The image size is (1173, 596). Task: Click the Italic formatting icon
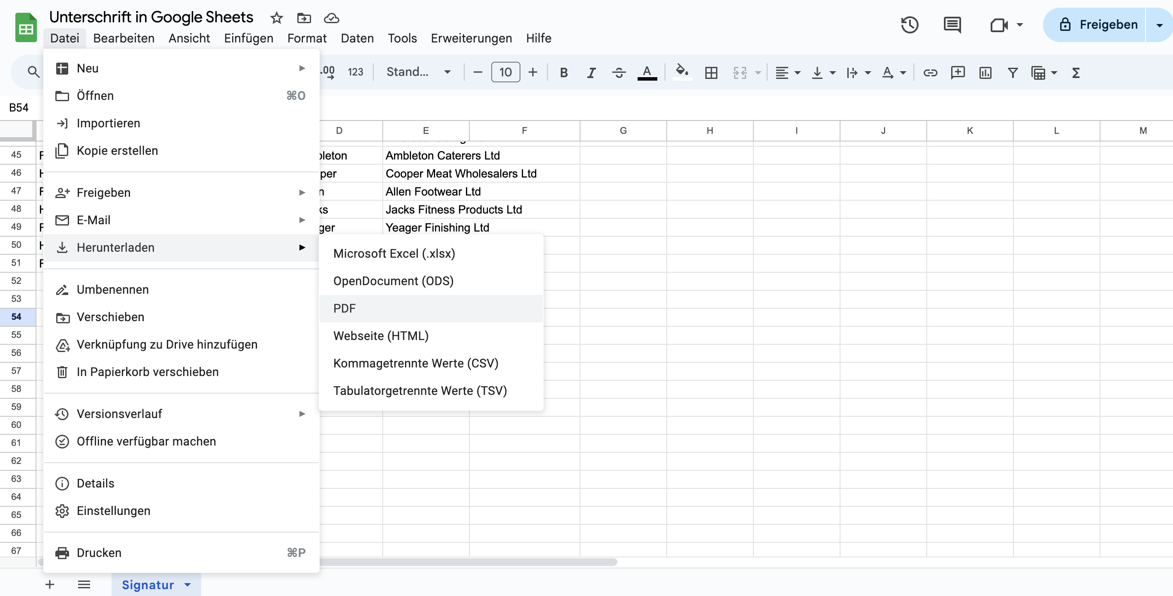pyautogui.click(x=591, y=72)
